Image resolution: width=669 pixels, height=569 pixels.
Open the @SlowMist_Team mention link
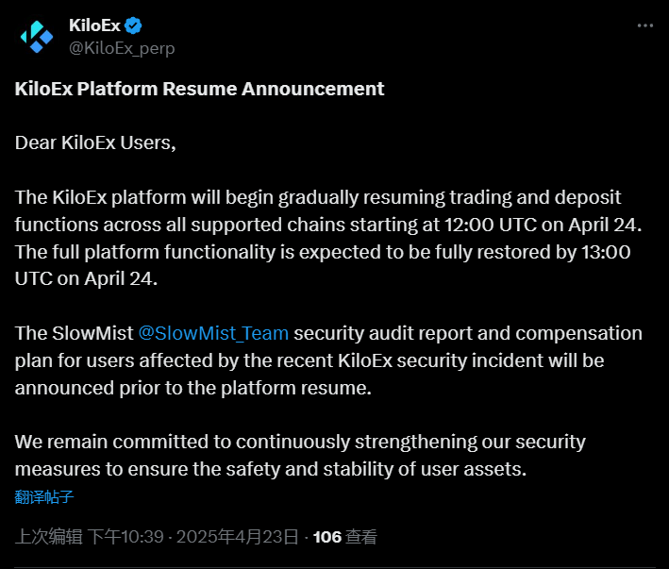213,333
